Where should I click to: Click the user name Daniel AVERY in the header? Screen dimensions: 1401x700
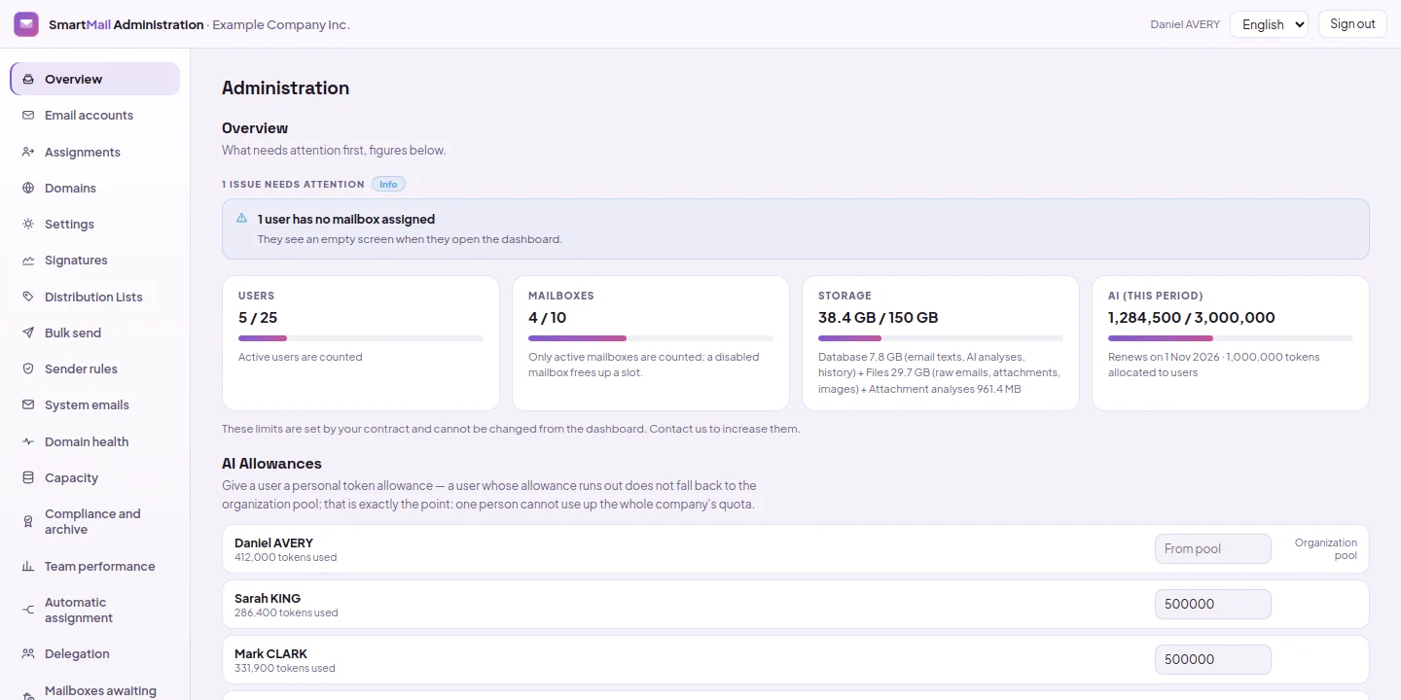coord(1185,24)
